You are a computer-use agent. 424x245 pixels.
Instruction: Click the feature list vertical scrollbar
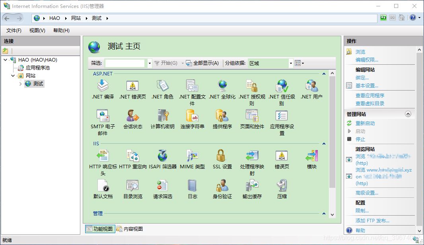point(333,132)
